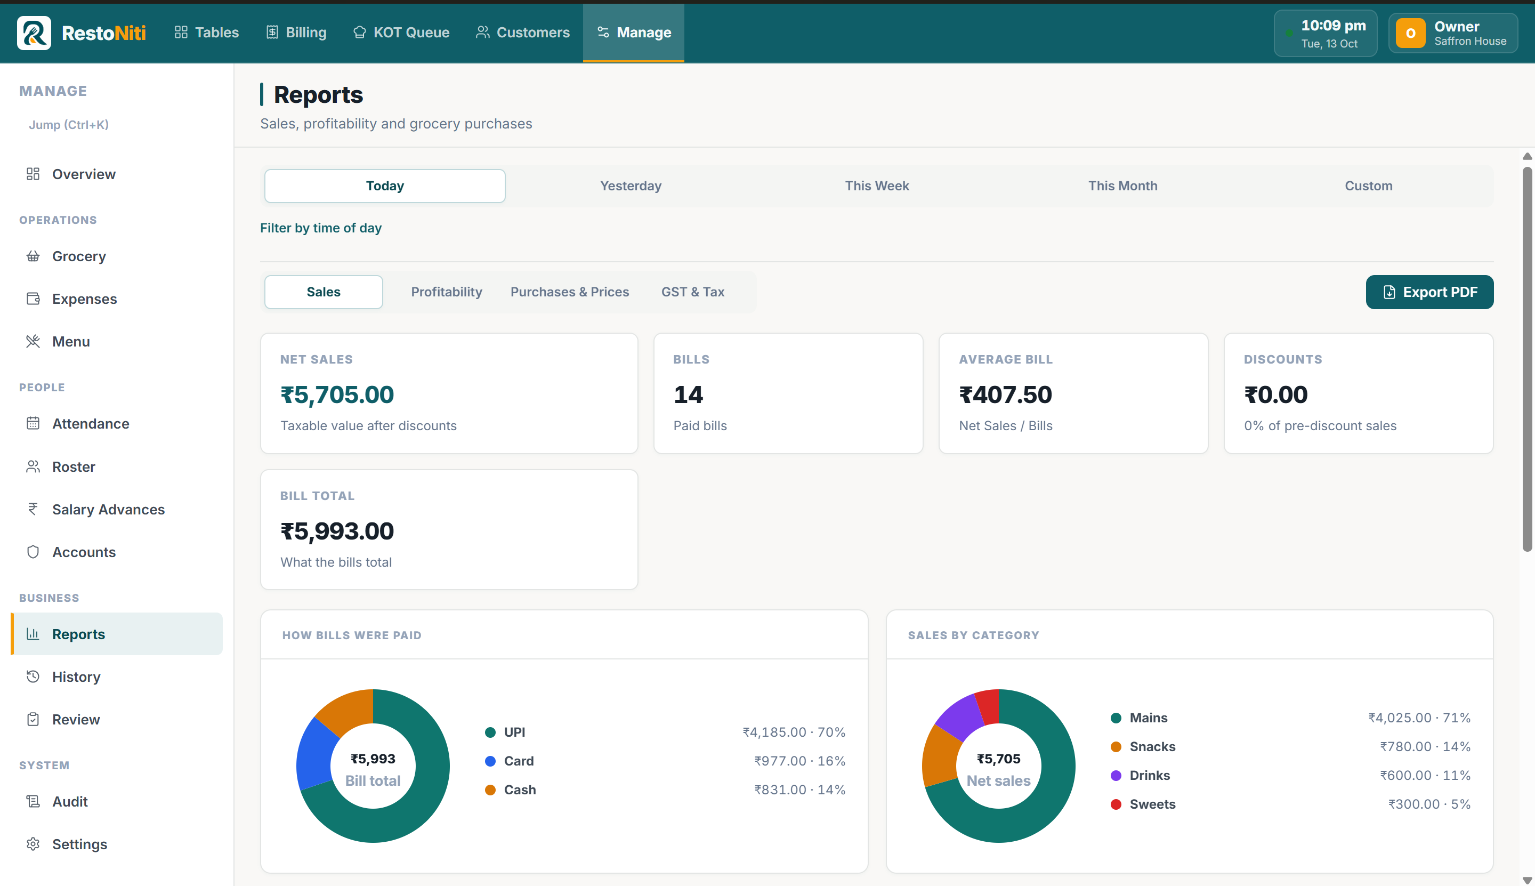Click the Cash legend color dot
This screenshot has height=886, width=1535.
click(490, 790)
